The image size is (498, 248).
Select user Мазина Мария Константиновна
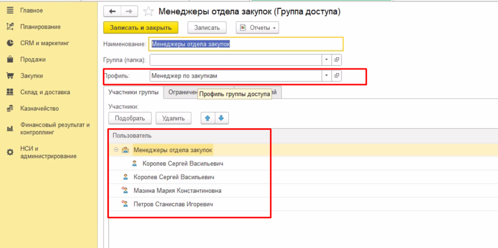[177, 190]
